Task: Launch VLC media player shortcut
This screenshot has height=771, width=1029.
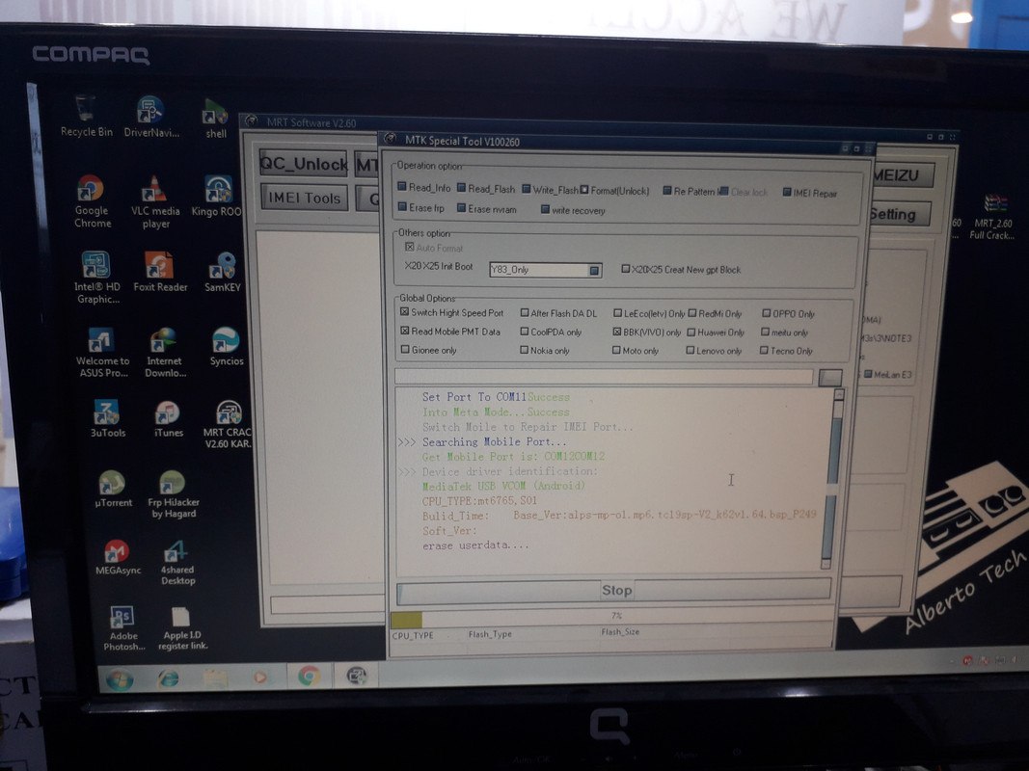Action: click(x=155, y=202)
